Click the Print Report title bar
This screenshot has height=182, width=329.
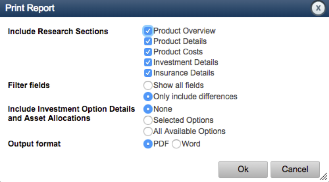tap(132, 8)
